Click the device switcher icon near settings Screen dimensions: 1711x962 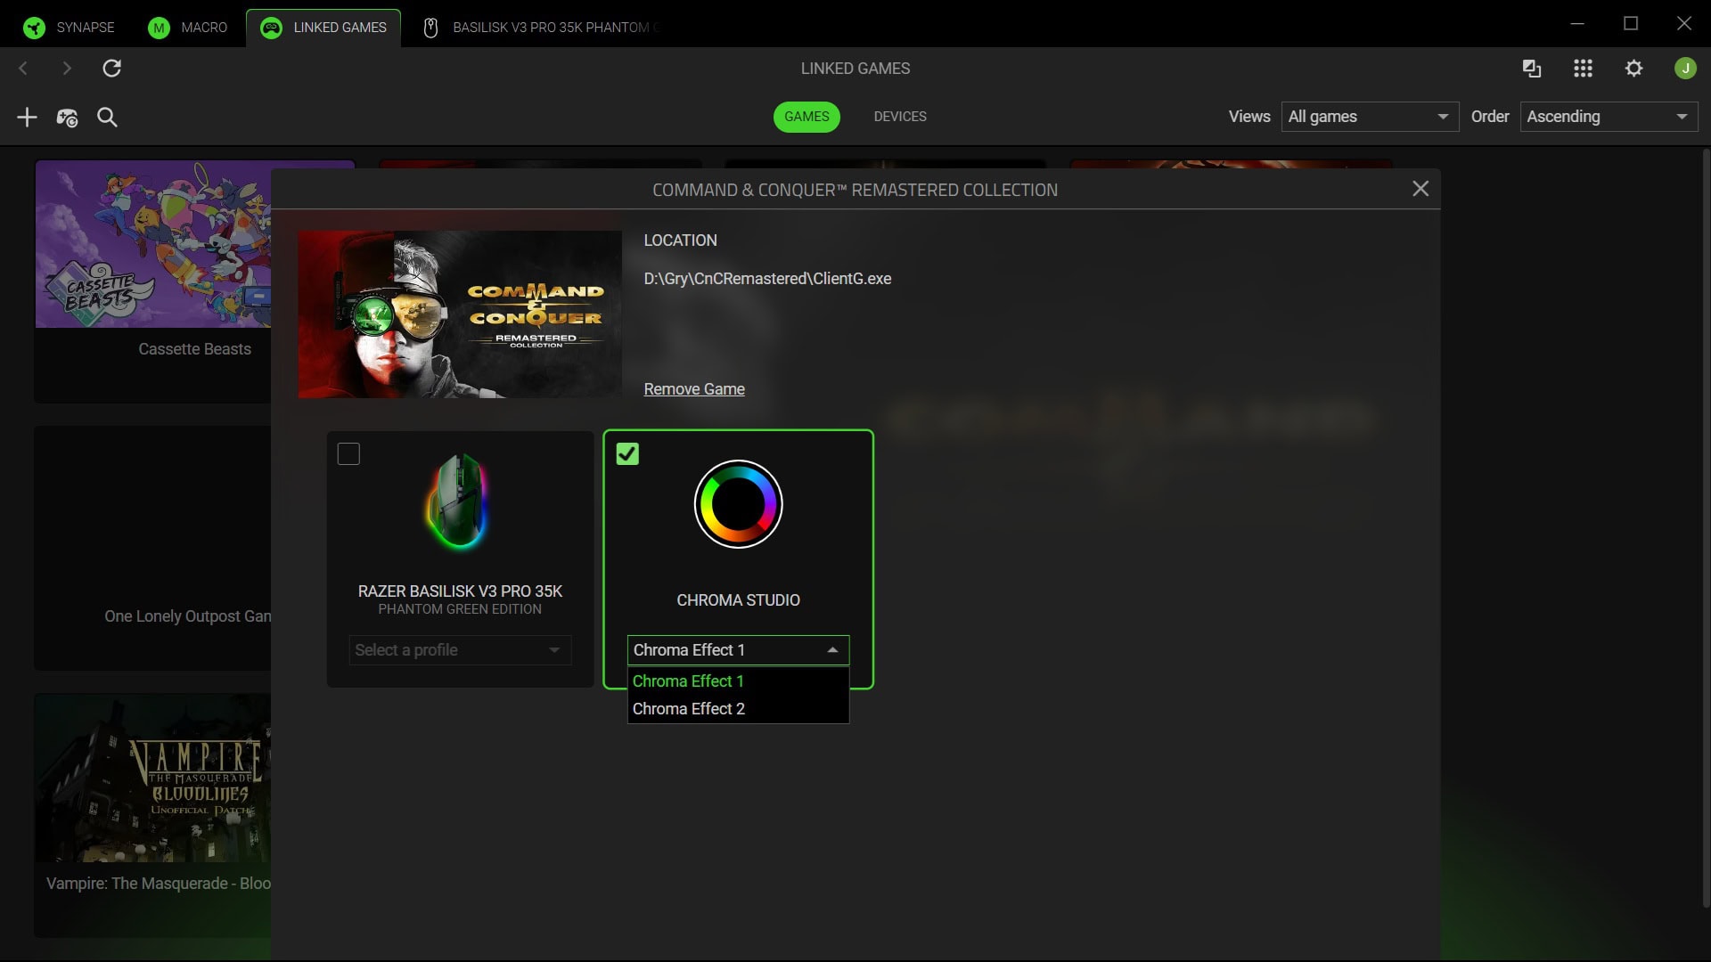click(x=1530, y=68)
